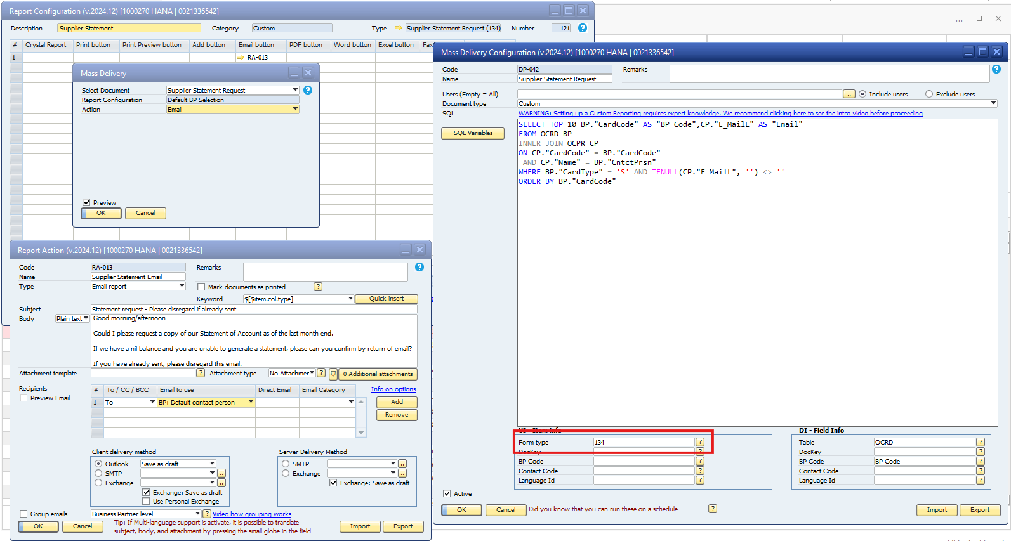
Task: Click Export in Mass Delivery Configuration
Action: coord(980,510)
